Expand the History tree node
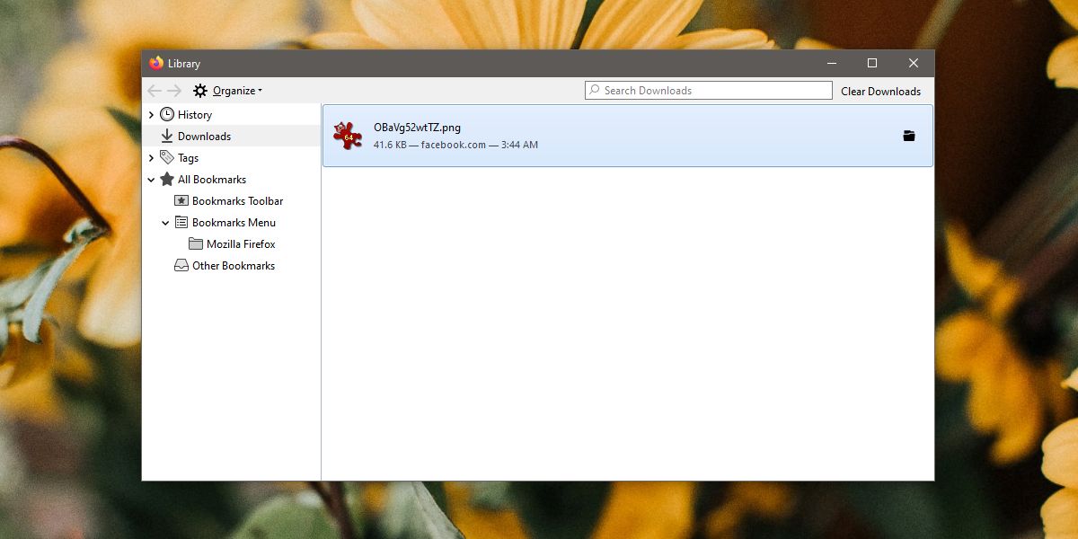Image resolution: width=1078 pixels, height=539 pixels. pyautogui.click(x=151, y=115)
